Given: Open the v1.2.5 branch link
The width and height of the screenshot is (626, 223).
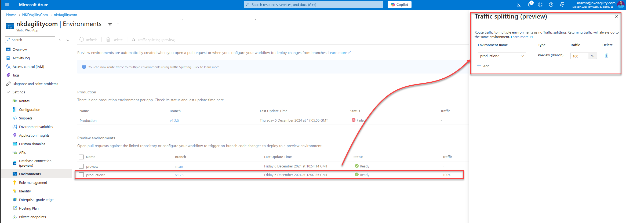Looking at the screenshot, I should (x=180, y=175).
